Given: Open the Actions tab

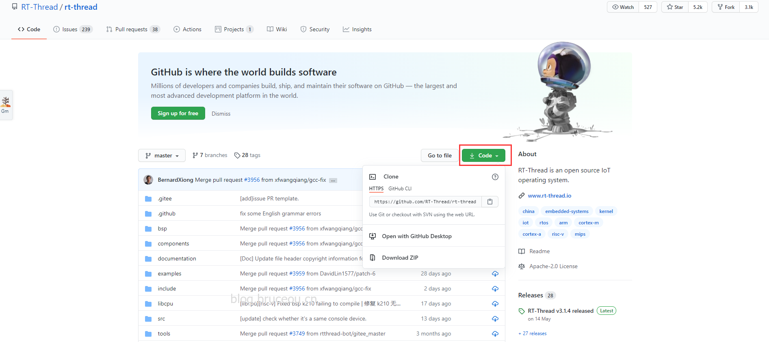Looking at the screenshot, I should (x=187, y=29).
